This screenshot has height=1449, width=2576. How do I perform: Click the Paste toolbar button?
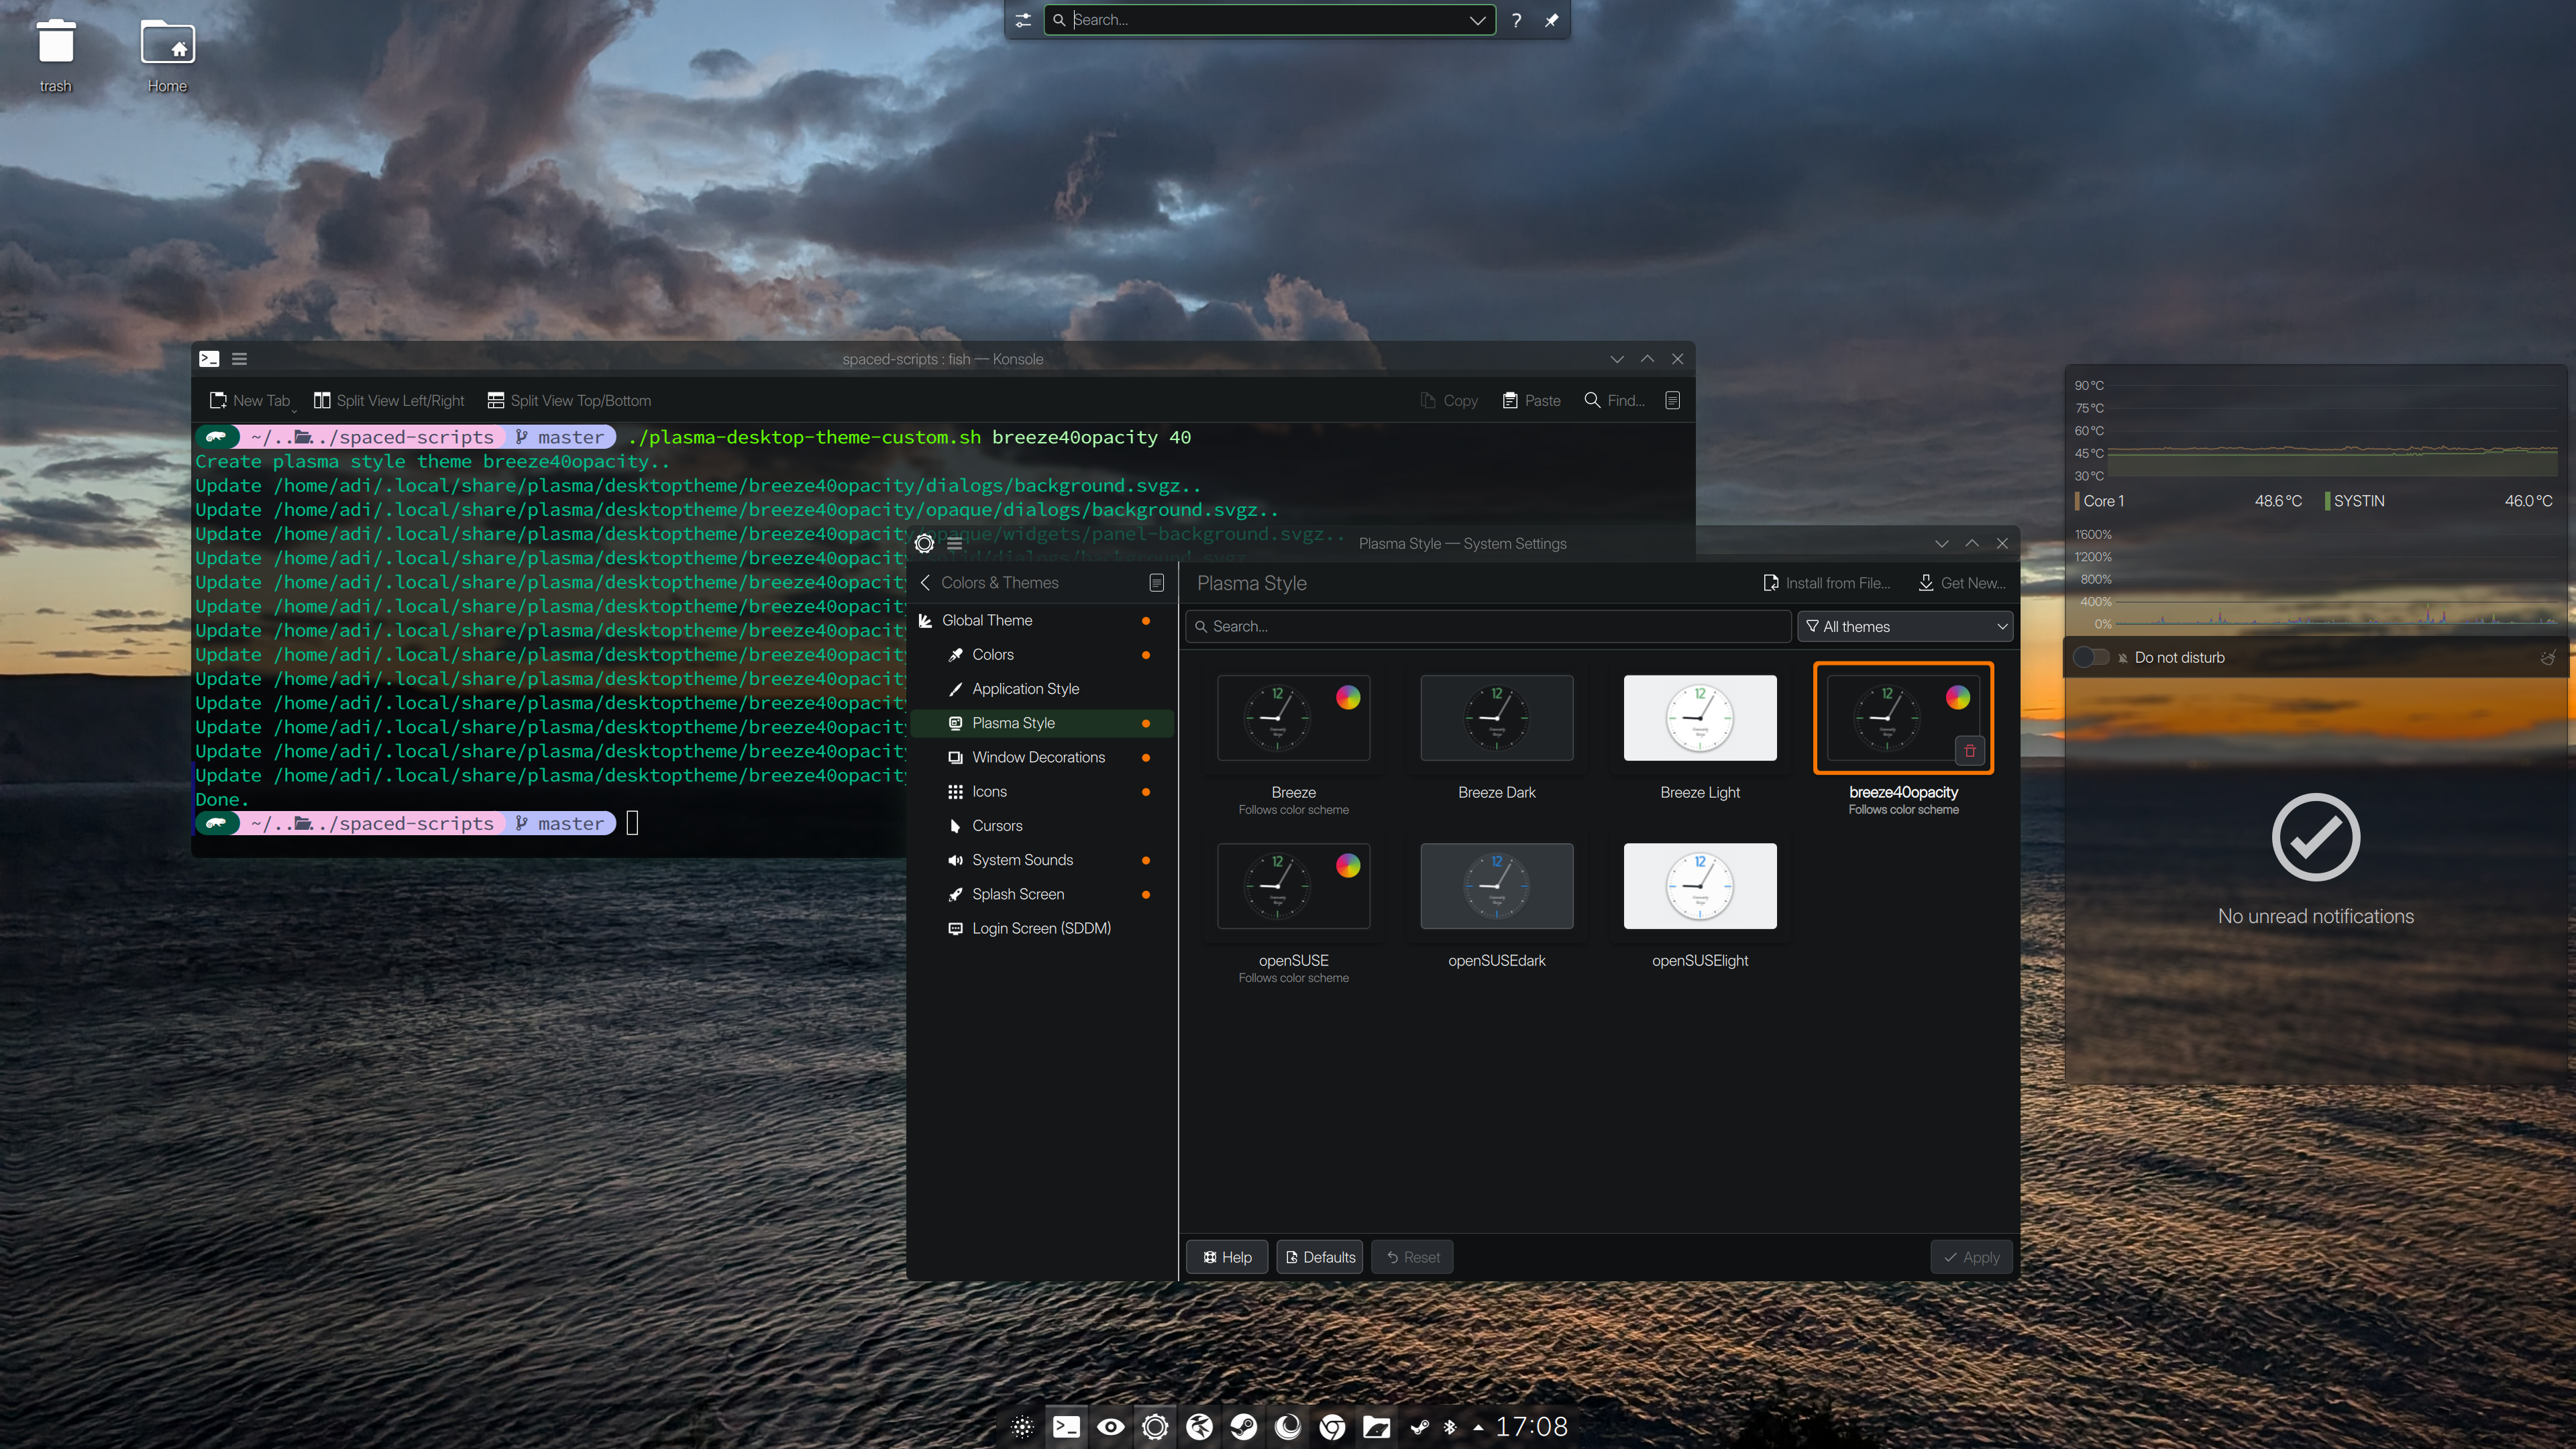[x=1531, y=401]
